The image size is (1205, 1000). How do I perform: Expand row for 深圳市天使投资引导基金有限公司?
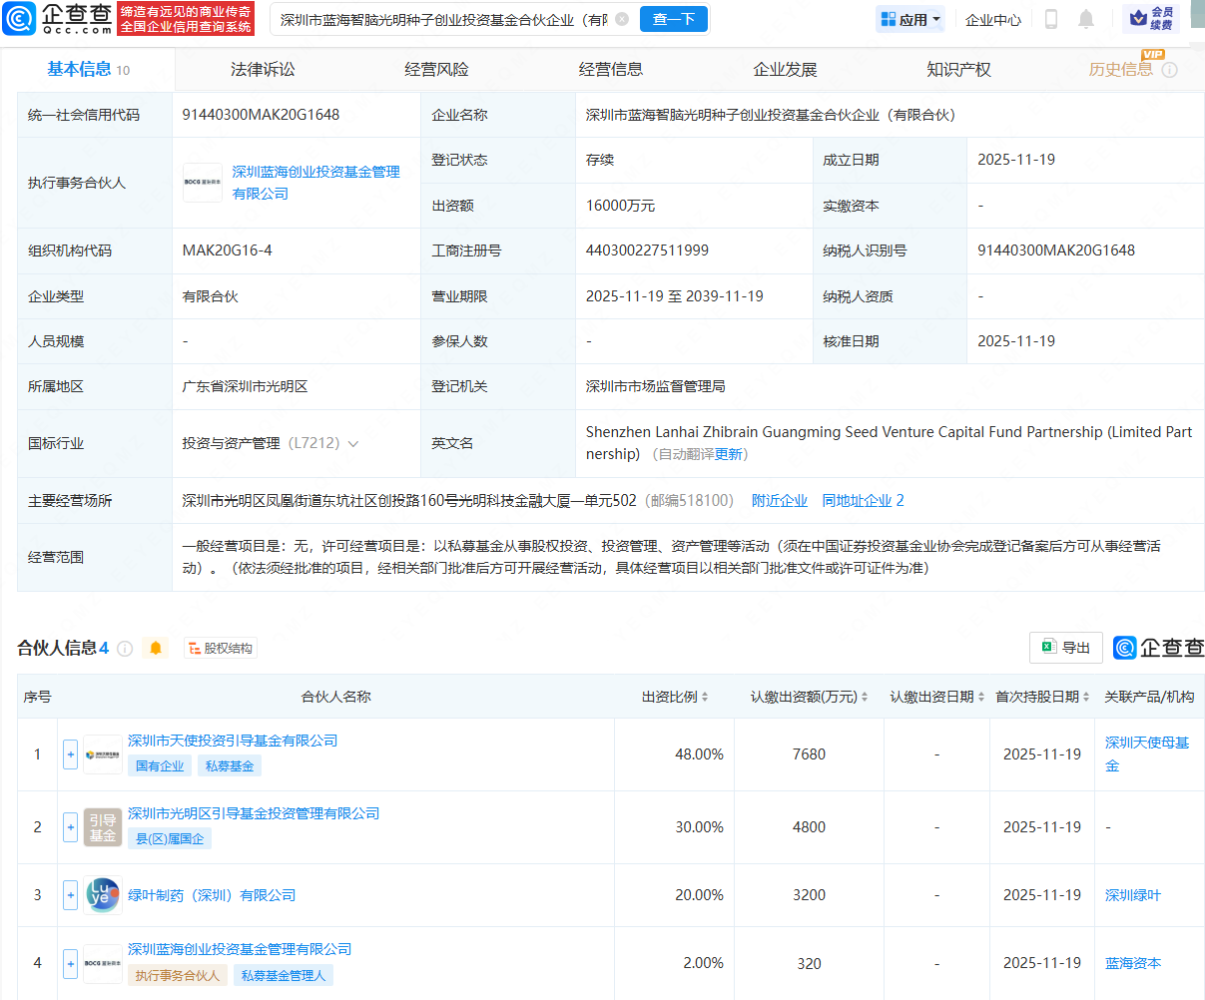pyautogui.click(x=70, y=754)
